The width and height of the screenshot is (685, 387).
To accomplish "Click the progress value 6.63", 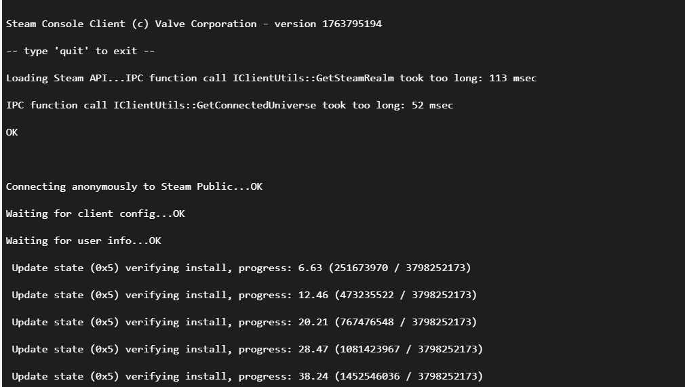I will click(310, 268).
